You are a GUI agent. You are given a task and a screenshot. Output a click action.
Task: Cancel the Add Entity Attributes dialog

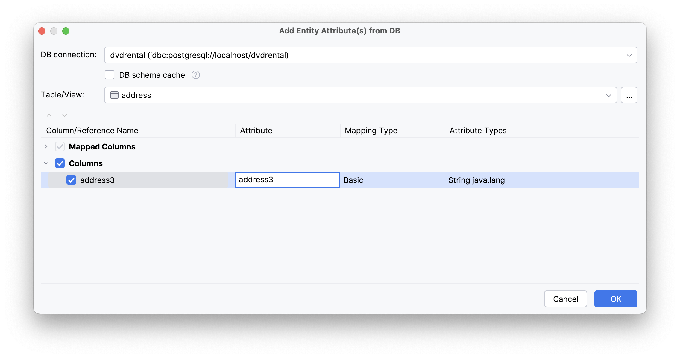pyautogui.click(x=565, y=299)
